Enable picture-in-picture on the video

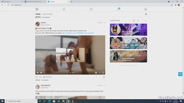(x=99, y=73)
